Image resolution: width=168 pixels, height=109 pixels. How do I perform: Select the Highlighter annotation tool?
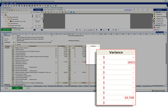[159, 14]
